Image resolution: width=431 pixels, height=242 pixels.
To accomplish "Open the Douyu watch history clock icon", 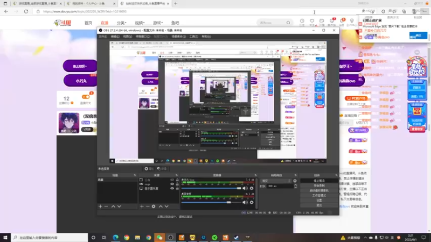I will pos(302,21).
